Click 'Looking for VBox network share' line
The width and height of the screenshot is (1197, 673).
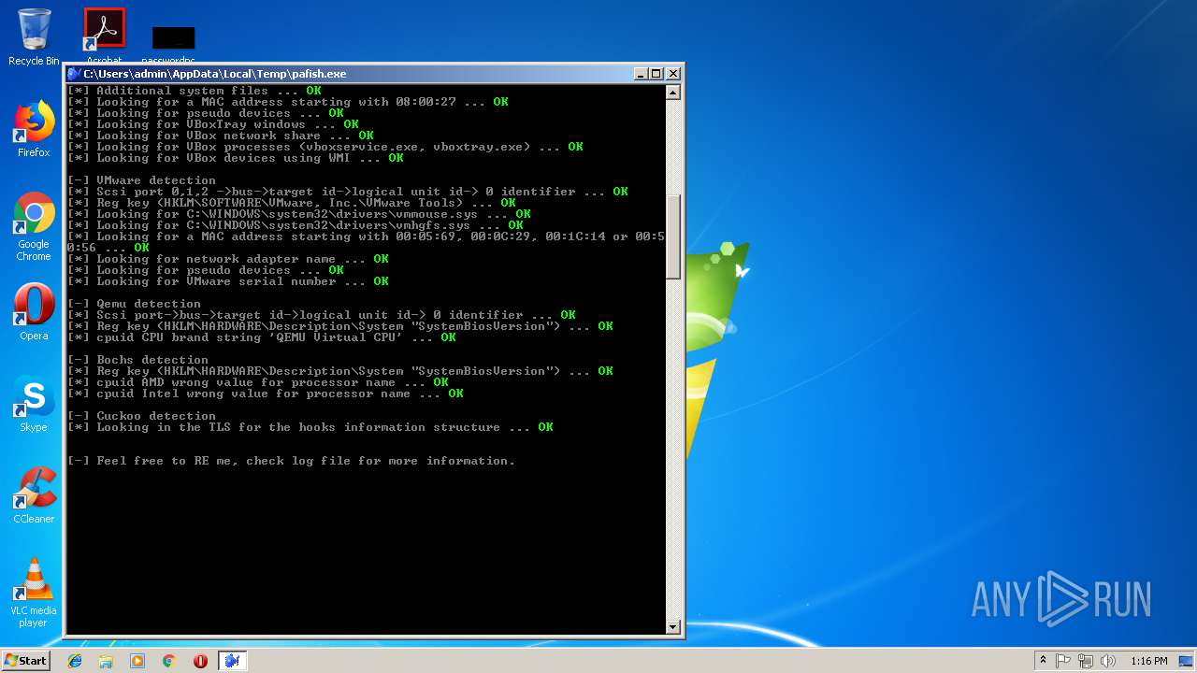[x=220, y=136]
